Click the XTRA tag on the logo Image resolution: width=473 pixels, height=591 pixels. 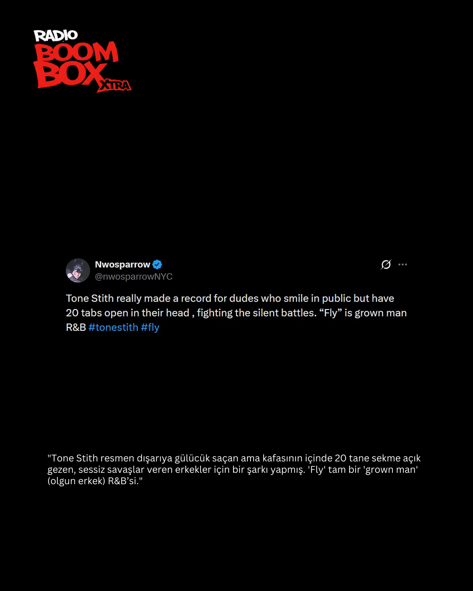(115, 85)
